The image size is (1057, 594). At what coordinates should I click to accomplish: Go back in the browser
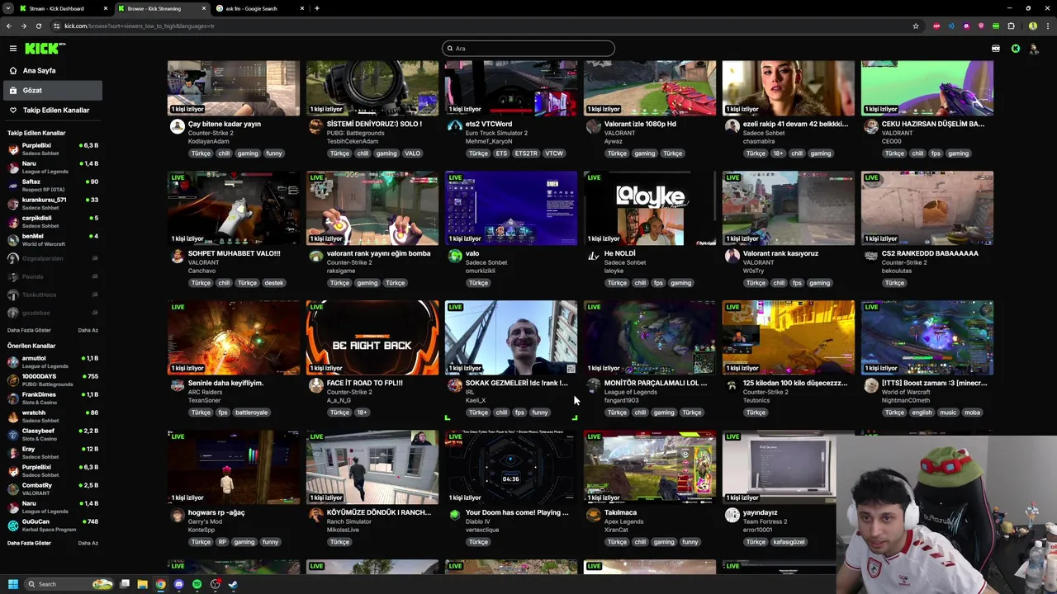9,26
